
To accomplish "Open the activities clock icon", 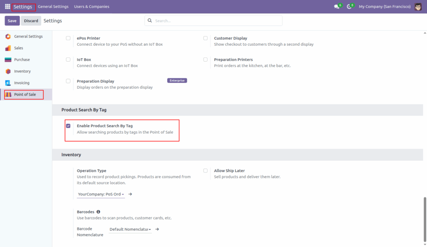I will point(349,6).
